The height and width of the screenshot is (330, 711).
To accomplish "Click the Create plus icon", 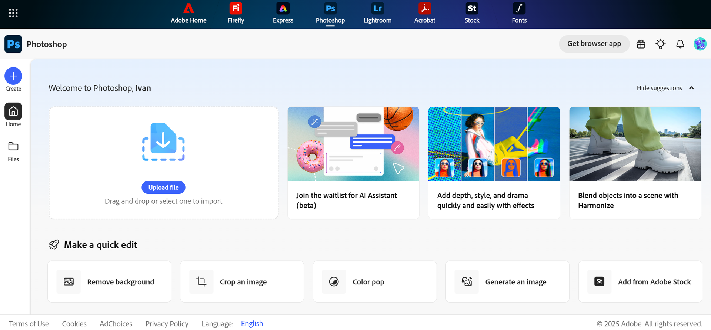I will coord(13,76).
